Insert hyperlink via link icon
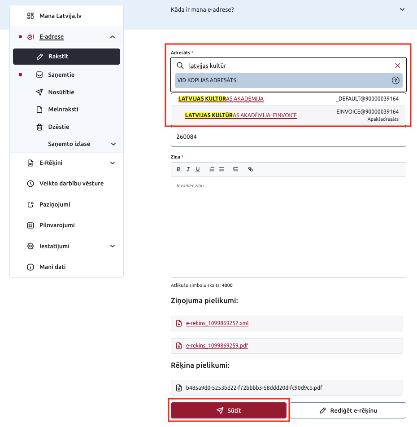The height and width of the screenshot is (427, 417). click(251, 169)
